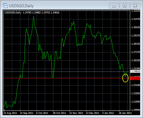The image size is (143, 118).
Task: Click the 23 Aug 2011 date label
Action: (10, 113)
